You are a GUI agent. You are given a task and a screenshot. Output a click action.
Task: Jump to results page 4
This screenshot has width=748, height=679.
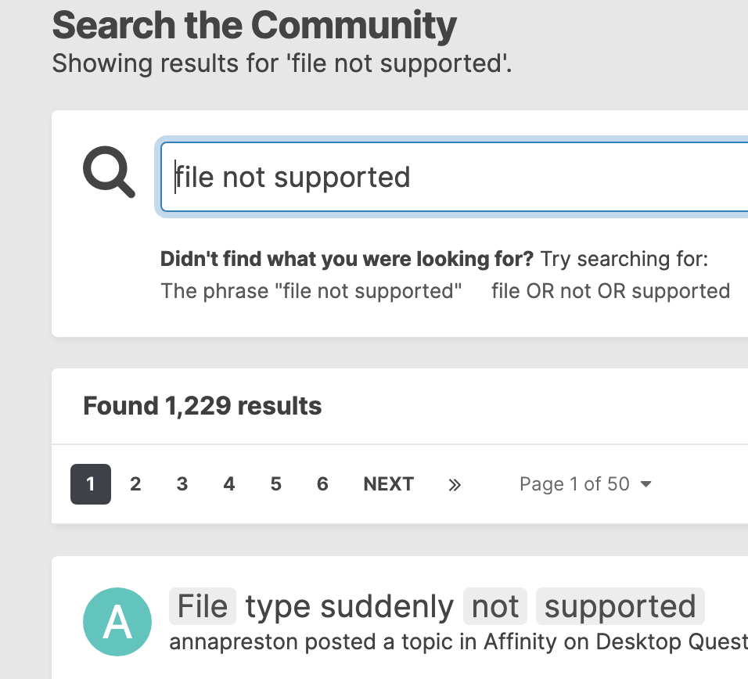(228, 484)
